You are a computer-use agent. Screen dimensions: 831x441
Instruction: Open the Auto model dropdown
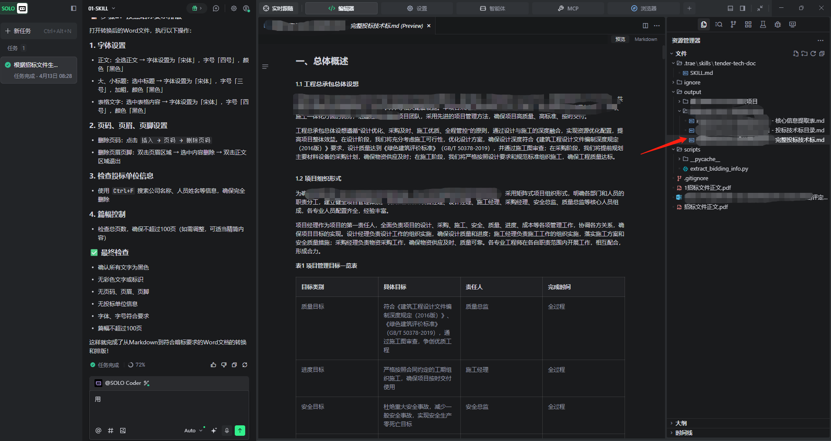(x=193, y=431)
